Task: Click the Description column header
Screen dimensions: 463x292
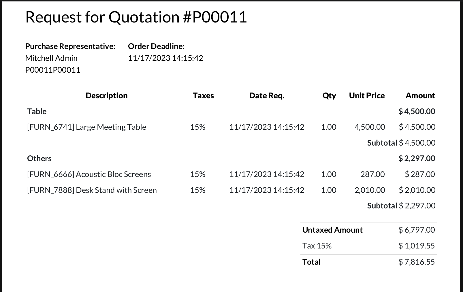Action: pos(106,96)
